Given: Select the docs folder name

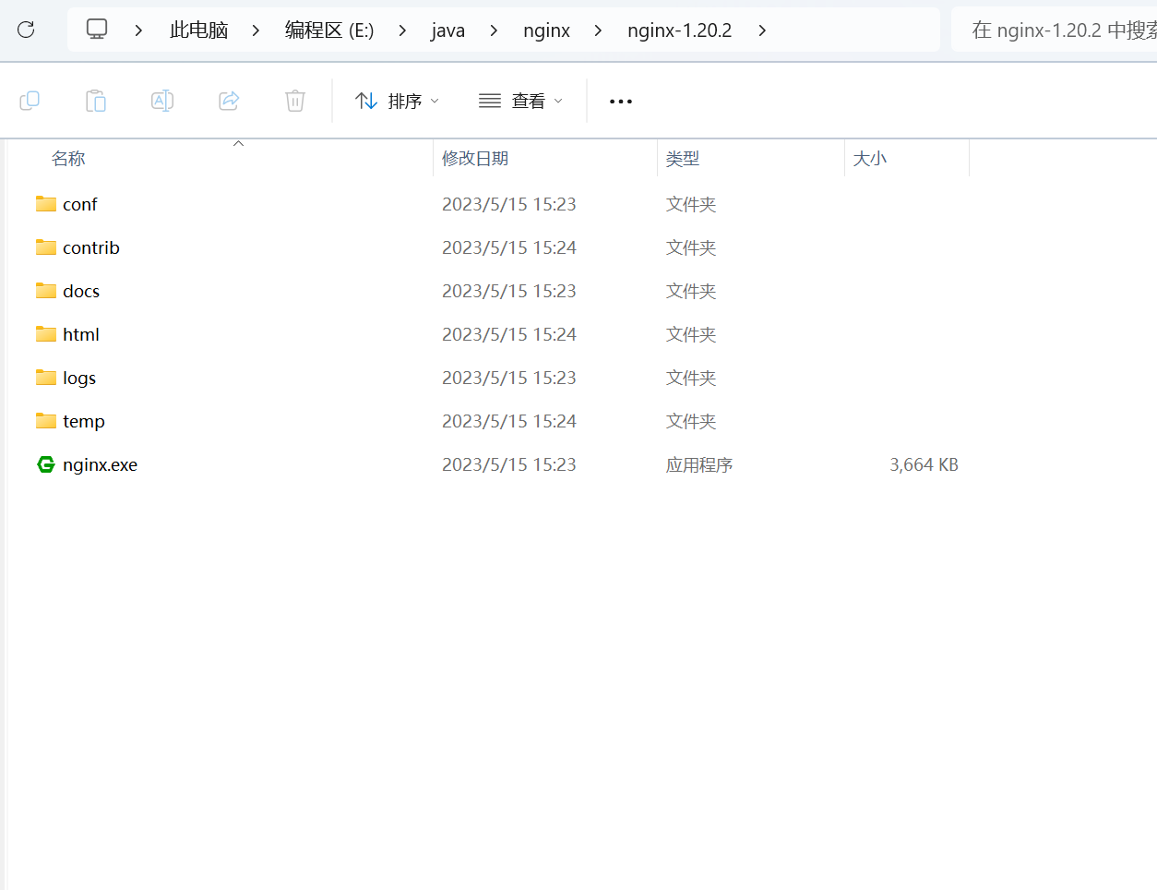Looking at the screenshot, I should pyautogui.click(x=81, y=291).
